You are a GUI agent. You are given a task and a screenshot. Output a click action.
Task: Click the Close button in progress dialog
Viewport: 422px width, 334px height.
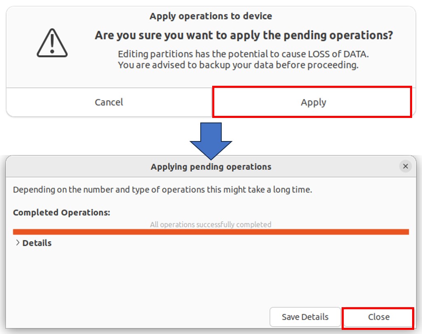378,317
